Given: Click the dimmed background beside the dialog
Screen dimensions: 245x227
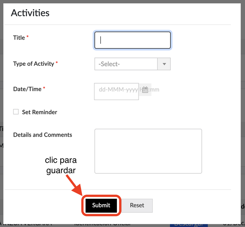Looking at the screenshot, I should pyautogui.click(x=243, y=110).
